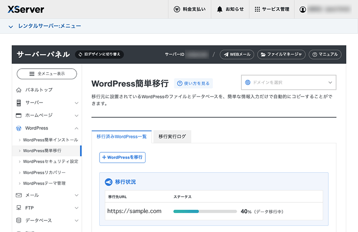The height and width of the screenshot is (232, 358).
Task: Click the question mark icon in マニュアル
Action: tap(315, 54)
